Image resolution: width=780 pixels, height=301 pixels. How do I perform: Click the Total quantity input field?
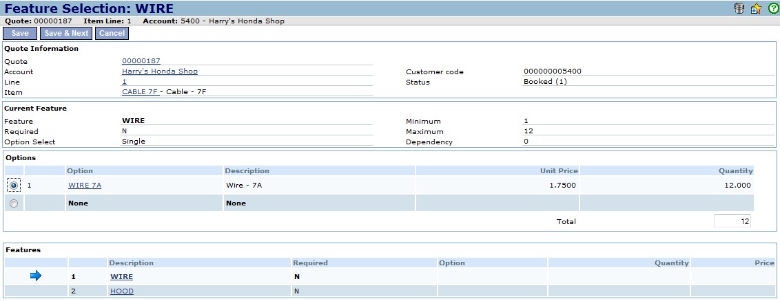(732, 221)
